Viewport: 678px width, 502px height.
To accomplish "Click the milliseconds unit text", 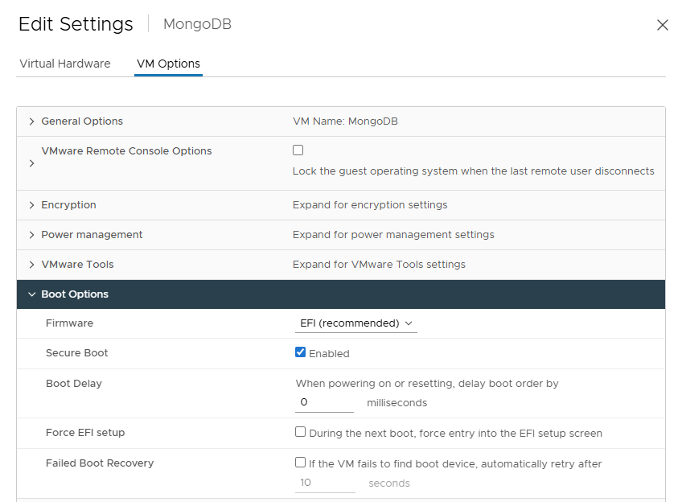I will tap(397, 403).
